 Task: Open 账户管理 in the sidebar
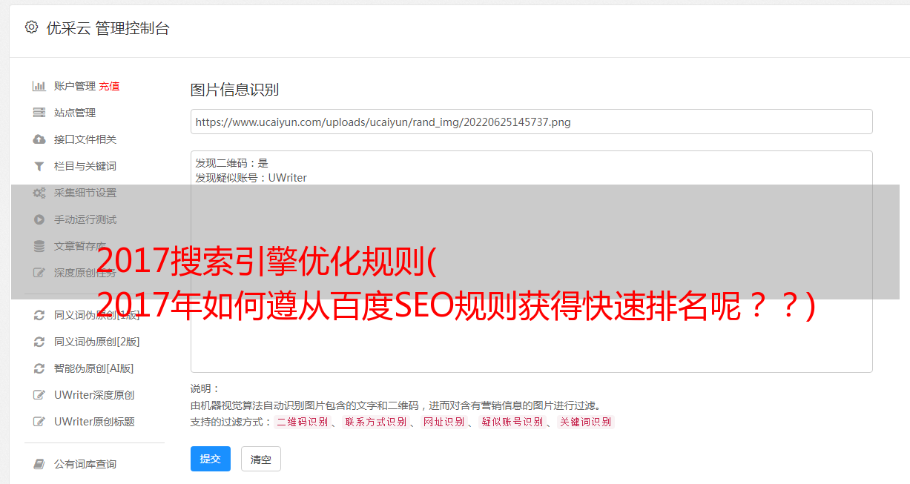75,86
